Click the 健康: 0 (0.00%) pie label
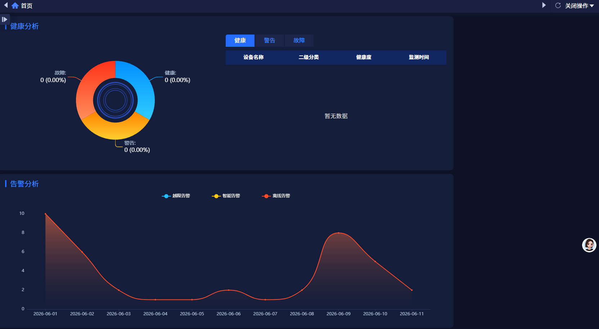 177,77
